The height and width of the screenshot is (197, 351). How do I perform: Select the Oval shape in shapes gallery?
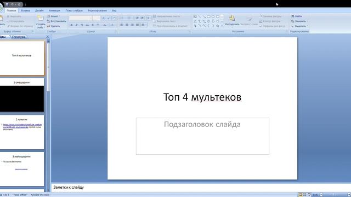coord(213,17)
